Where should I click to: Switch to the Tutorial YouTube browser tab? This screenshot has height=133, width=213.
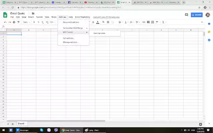click(91, 2)
